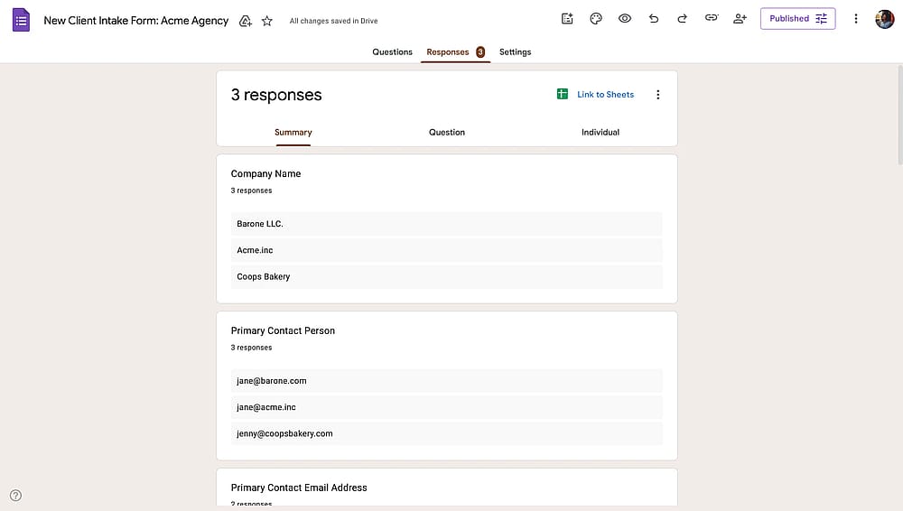
Task: Select the jenny@coopsbakery.com response
Action: coord(446,433)
